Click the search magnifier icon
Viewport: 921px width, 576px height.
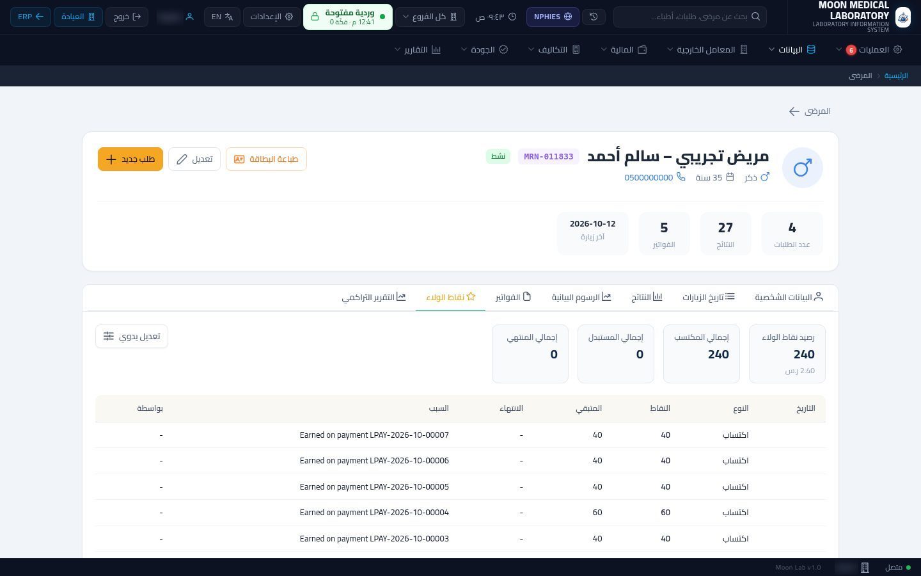755,17
